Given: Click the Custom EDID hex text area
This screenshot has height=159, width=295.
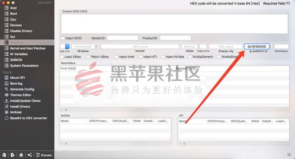Looking at the screenshot, I should tap(174, 24).
